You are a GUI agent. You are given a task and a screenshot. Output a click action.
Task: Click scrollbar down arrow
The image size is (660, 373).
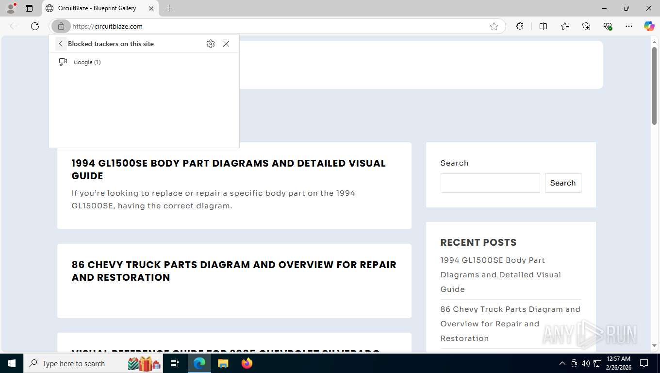click(654, 346)
